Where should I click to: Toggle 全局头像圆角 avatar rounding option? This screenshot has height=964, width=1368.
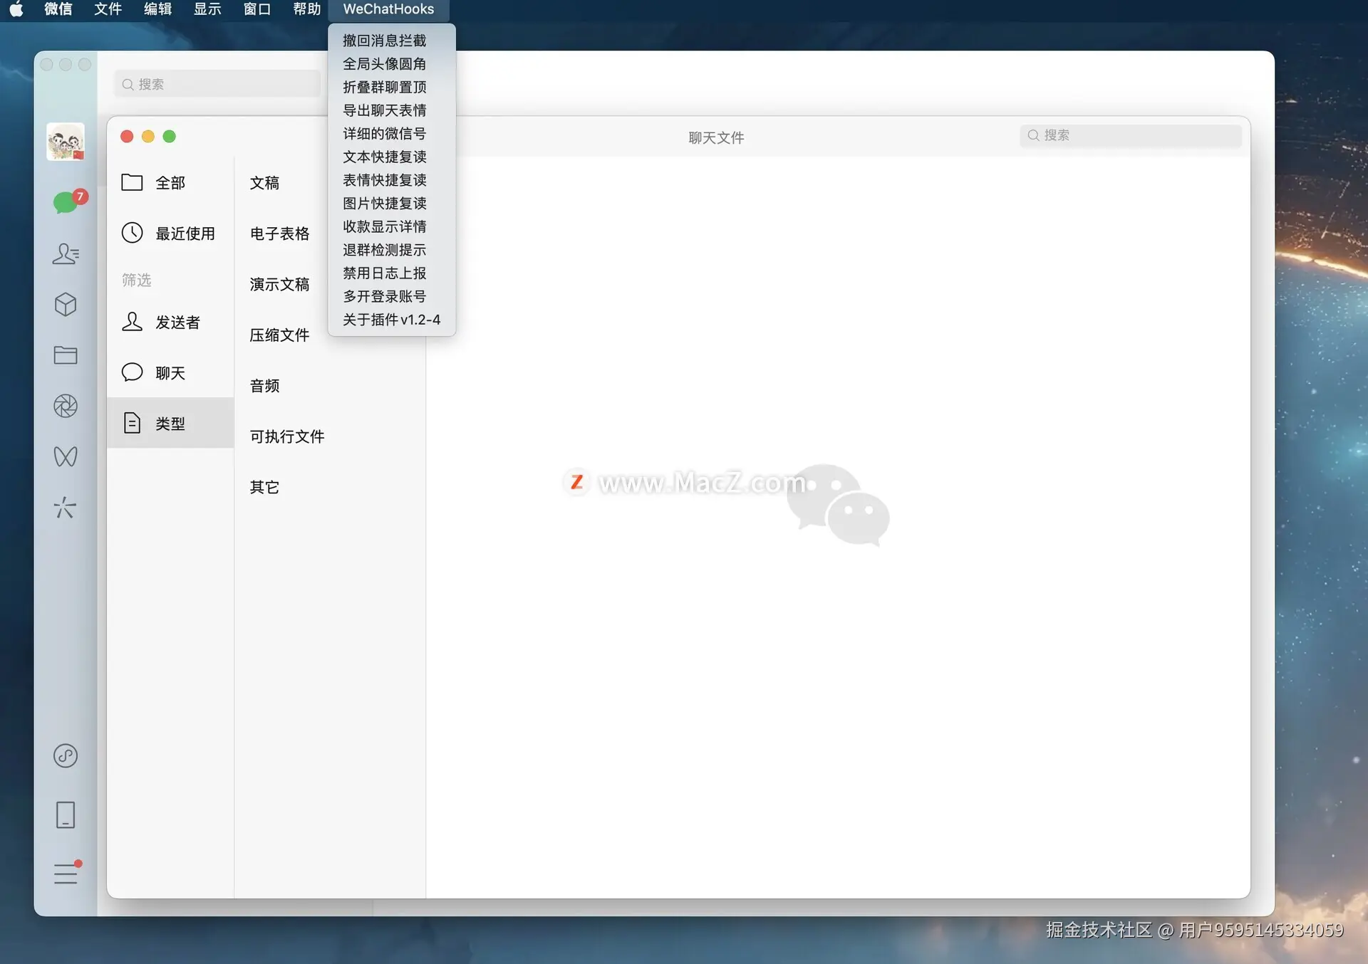click(x=384, y=64)
